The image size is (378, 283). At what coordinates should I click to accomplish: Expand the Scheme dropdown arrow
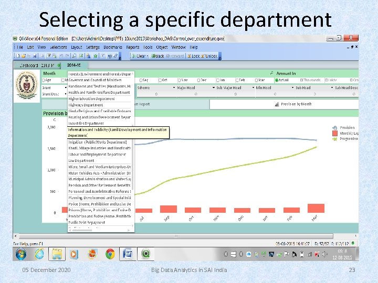point(174,88)
